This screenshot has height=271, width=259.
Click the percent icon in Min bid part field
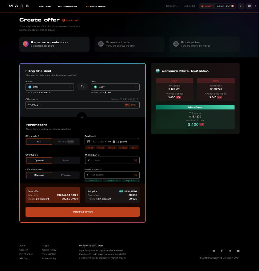pyautogui.click(x=136, y=160)
